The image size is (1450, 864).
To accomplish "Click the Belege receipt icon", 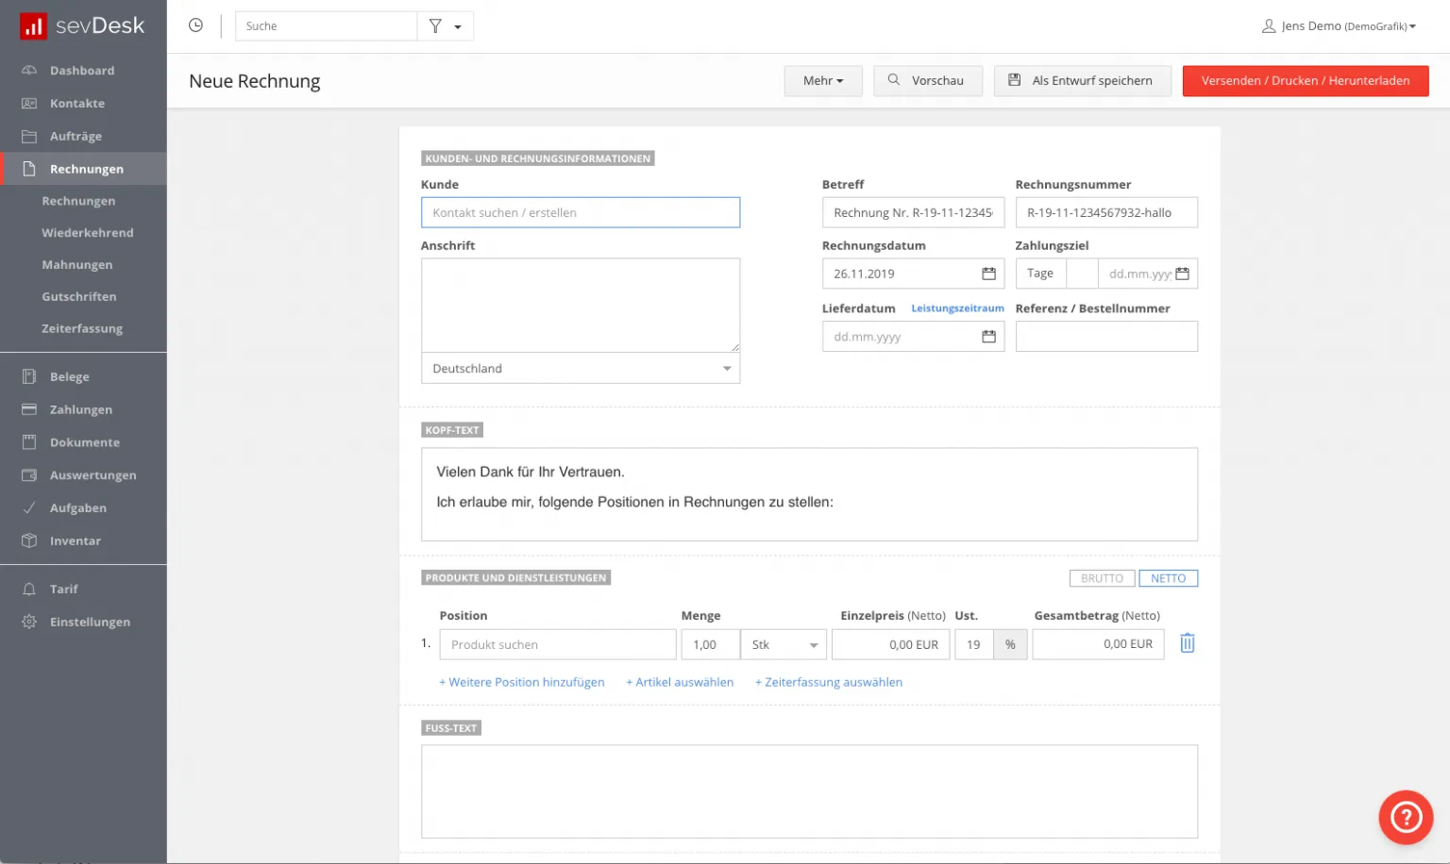I will (x=29, y=376).
